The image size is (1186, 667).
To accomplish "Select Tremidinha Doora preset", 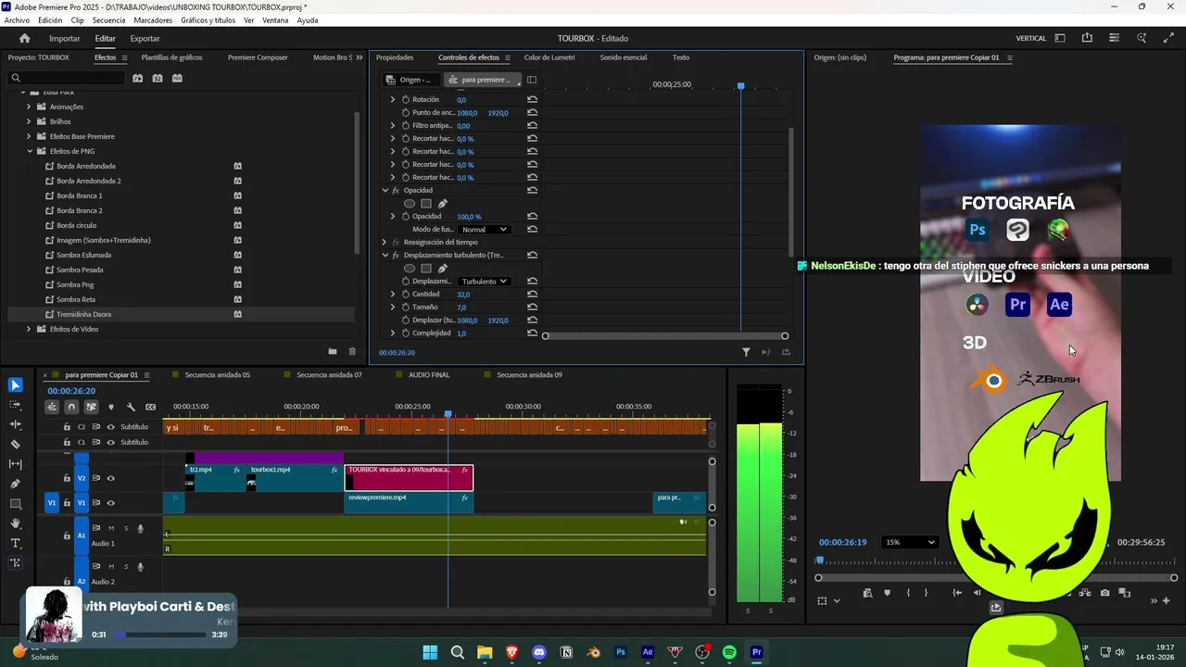I will pyautogui.click(x=84, y=314).
